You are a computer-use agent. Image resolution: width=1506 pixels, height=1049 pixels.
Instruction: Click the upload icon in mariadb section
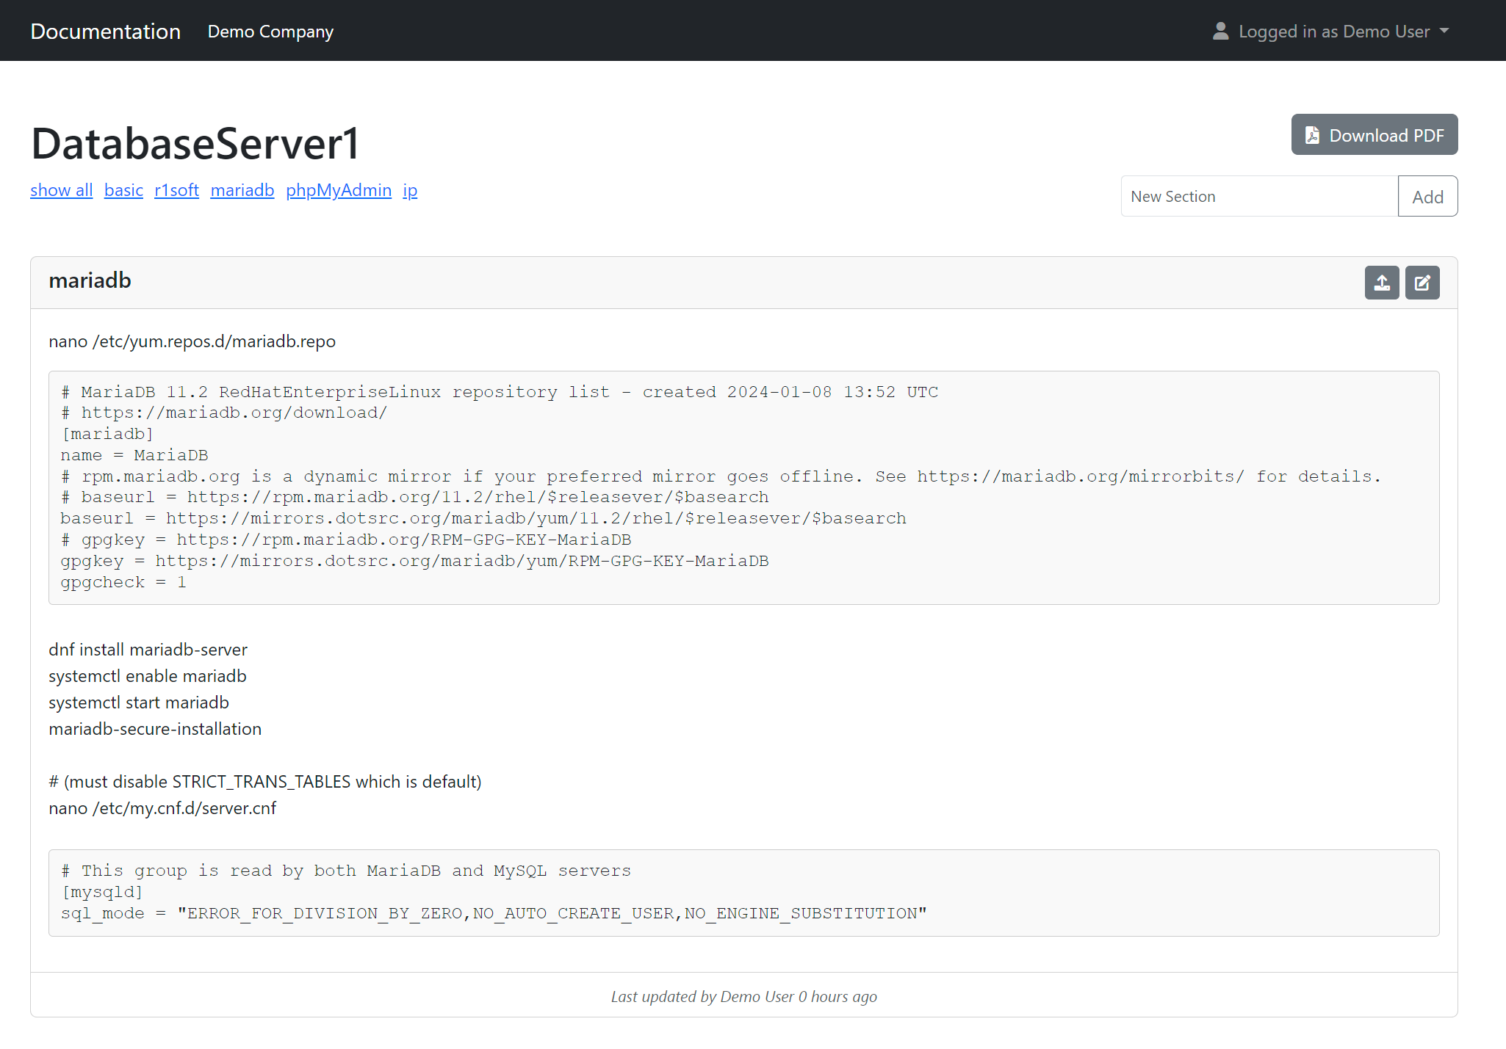click(x=1381, y=283)
